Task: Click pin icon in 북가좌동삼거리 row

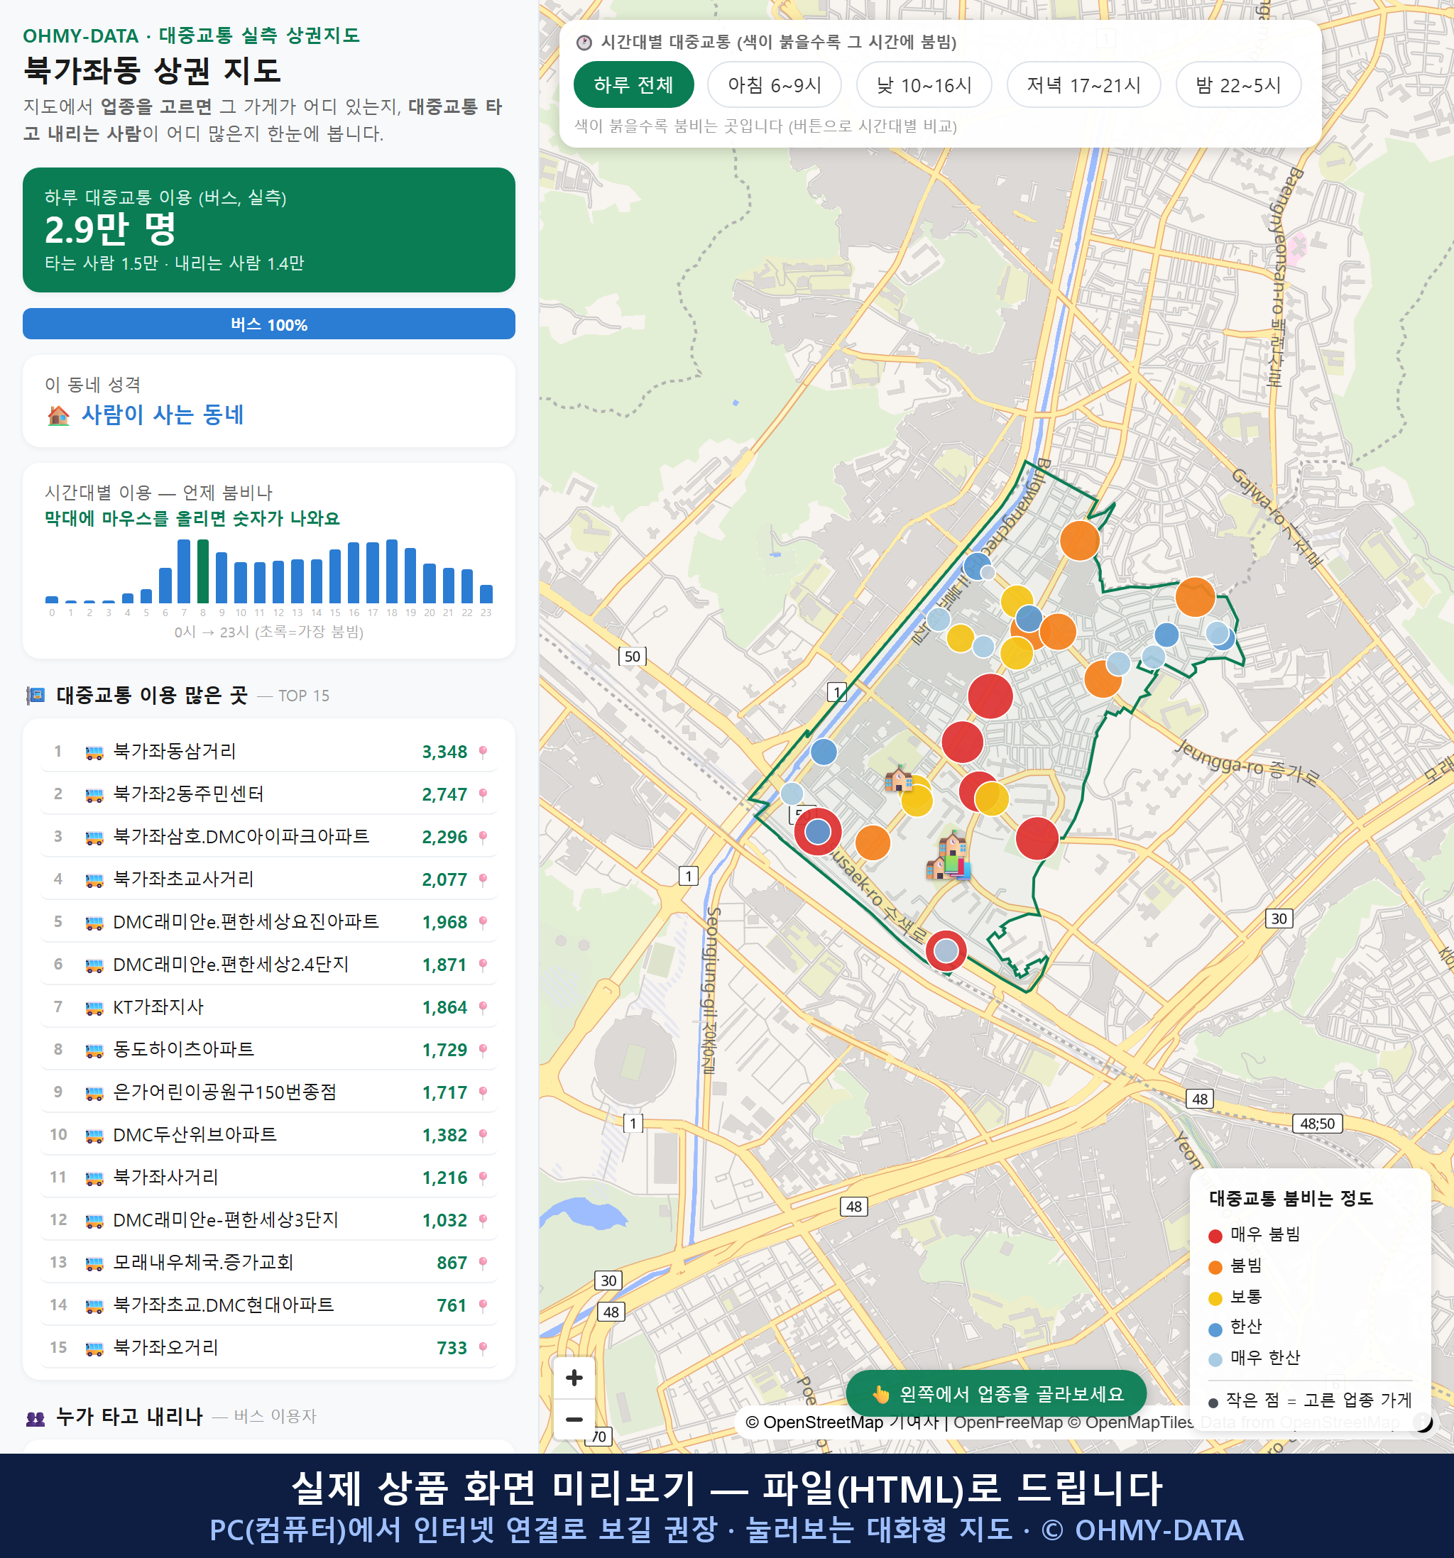Action: pos(483,752)
